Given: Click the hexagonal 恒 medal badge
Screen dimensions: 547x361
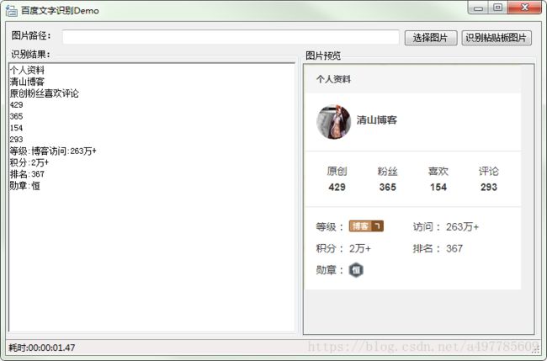Looking at the screenshot, I should click(x=356, y=270).
